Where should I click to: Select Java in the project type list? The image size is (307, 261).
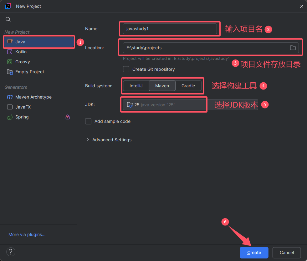coord(39,42)
